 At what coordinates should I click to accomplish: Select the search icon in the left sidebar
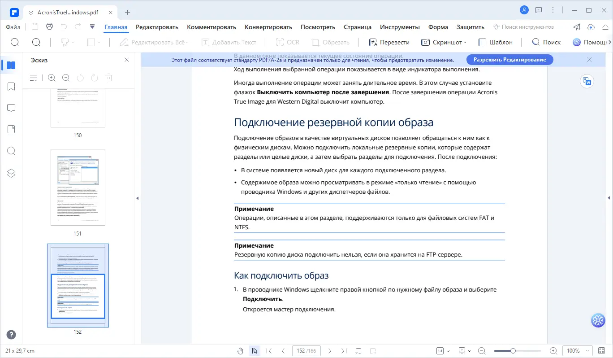pyautogui.click(x=11, y=151)
